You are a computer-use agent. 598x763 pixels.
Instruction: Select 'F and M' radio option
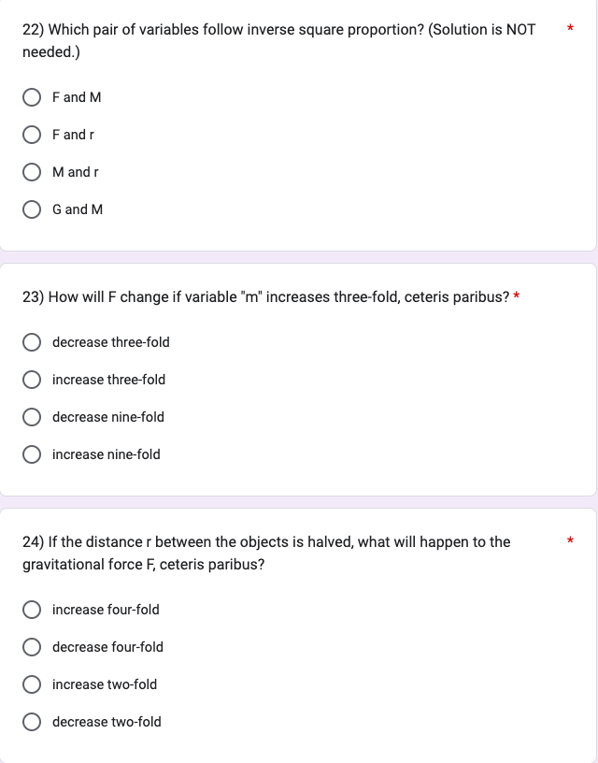(33, 97)
